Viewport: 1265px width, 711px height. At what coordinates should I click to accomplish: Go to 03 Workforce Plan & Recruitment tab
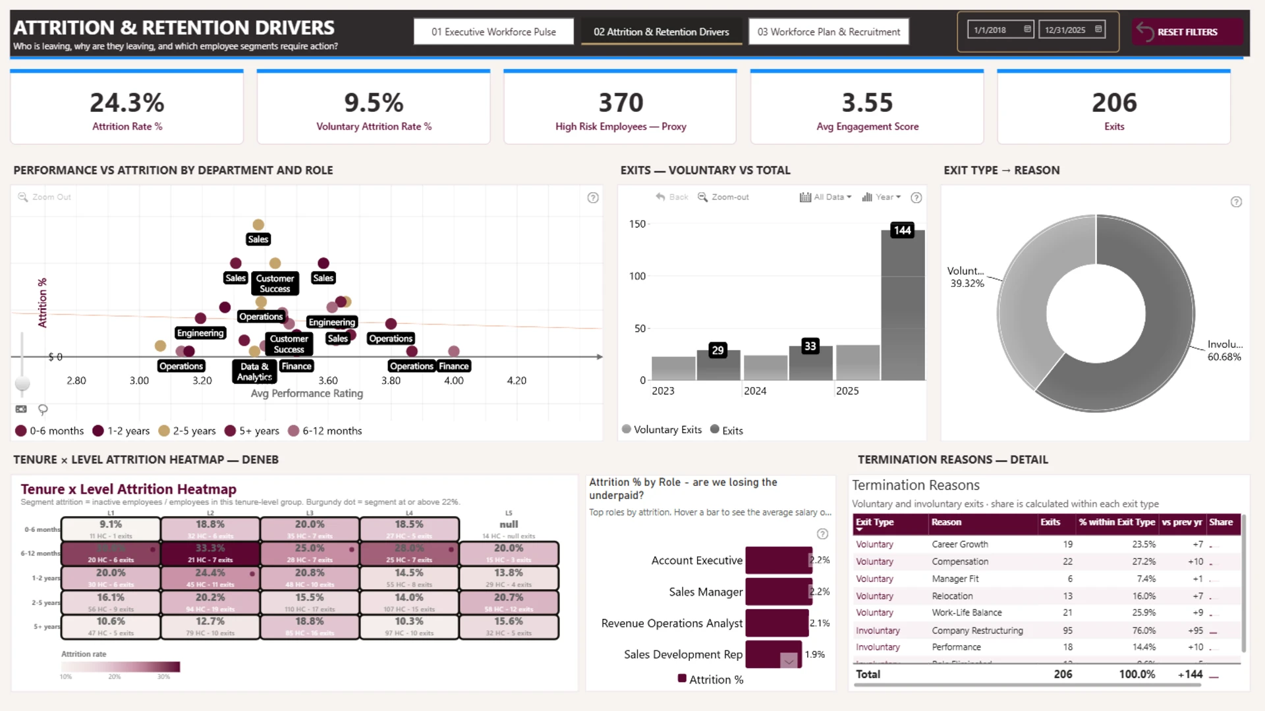(x=829, y=32)
